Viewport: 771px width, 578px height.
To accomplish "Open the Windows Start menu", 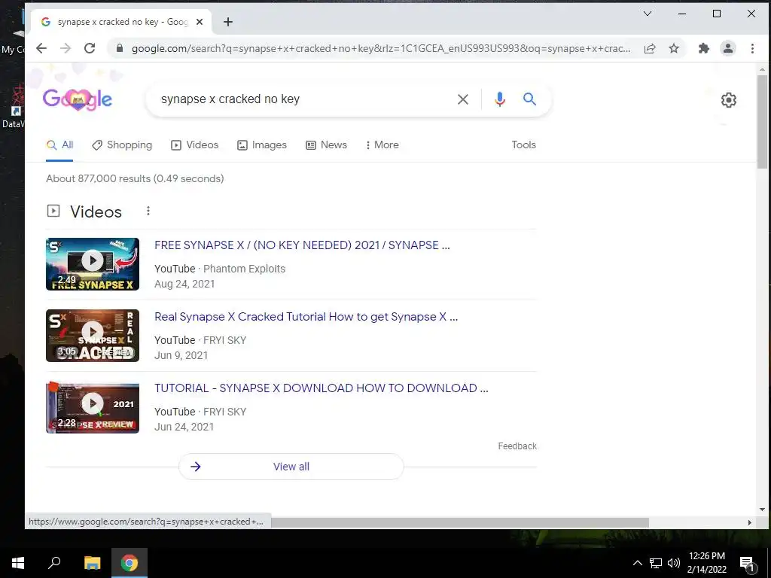I will click(x=18, y=563).
